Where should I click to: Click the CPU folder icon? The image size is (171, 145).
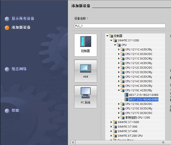119,45
